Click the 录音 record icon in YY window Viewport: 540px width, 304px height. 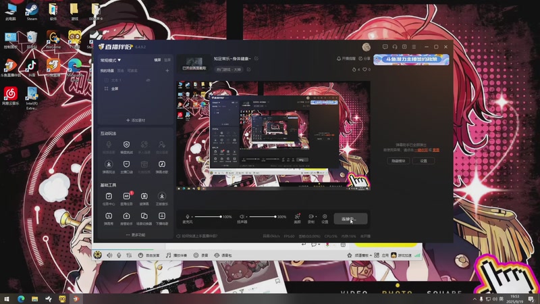200,255
